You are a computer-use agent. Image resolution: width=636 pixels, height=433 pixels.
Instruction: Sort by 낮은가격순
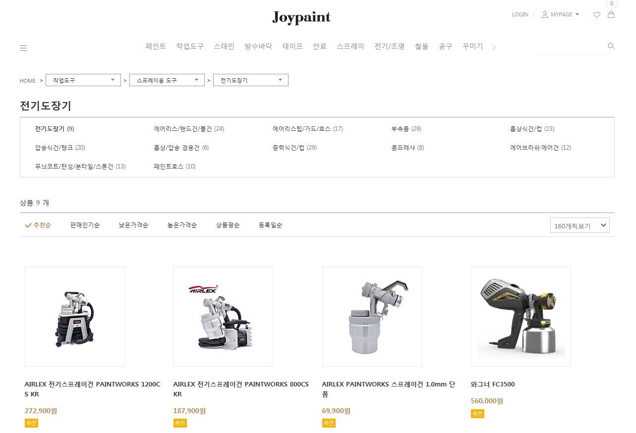tap(133, 225)
